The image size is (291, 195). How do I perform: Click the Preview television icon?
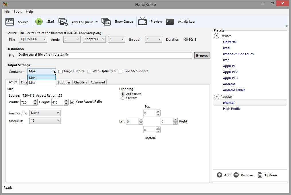pyautogui.click(x=142, y=21)
